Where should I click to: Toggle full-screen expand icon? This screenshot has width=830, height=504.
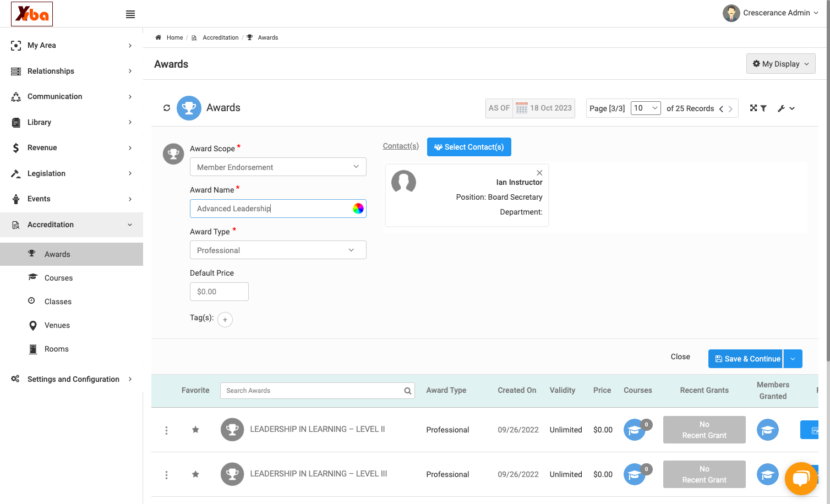[x=753, y=108]
